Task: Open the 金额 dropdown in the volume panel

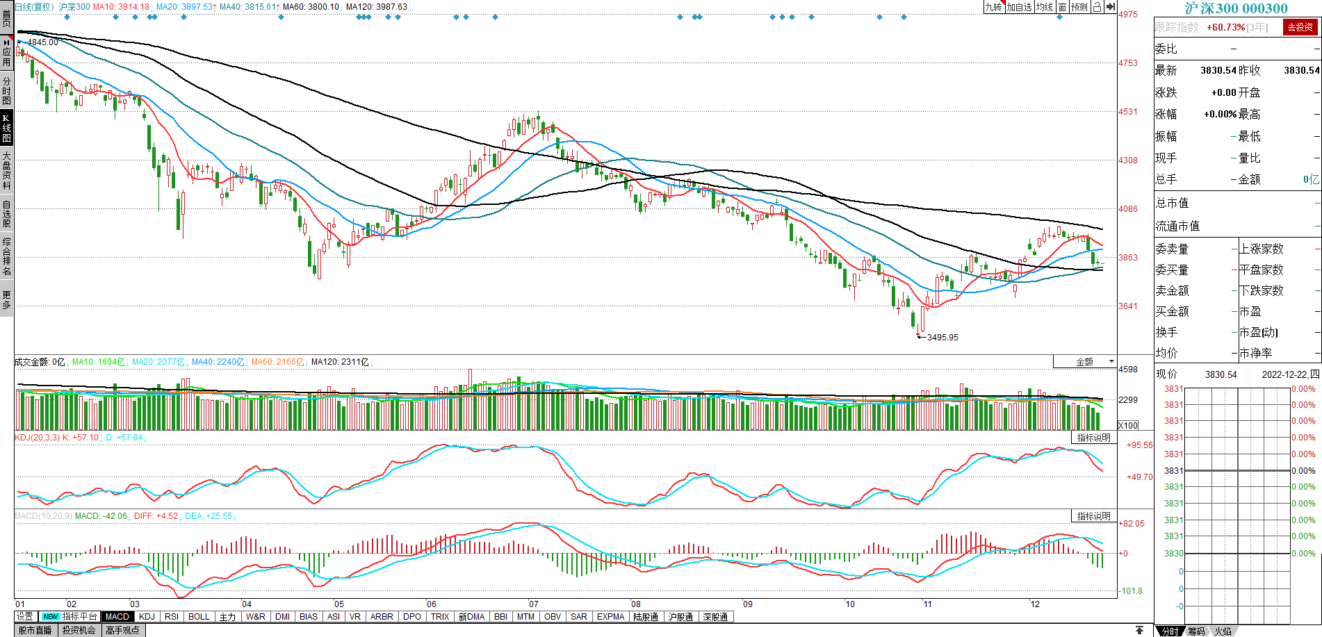Action: pyautogui.click(x=1085, y=361)
